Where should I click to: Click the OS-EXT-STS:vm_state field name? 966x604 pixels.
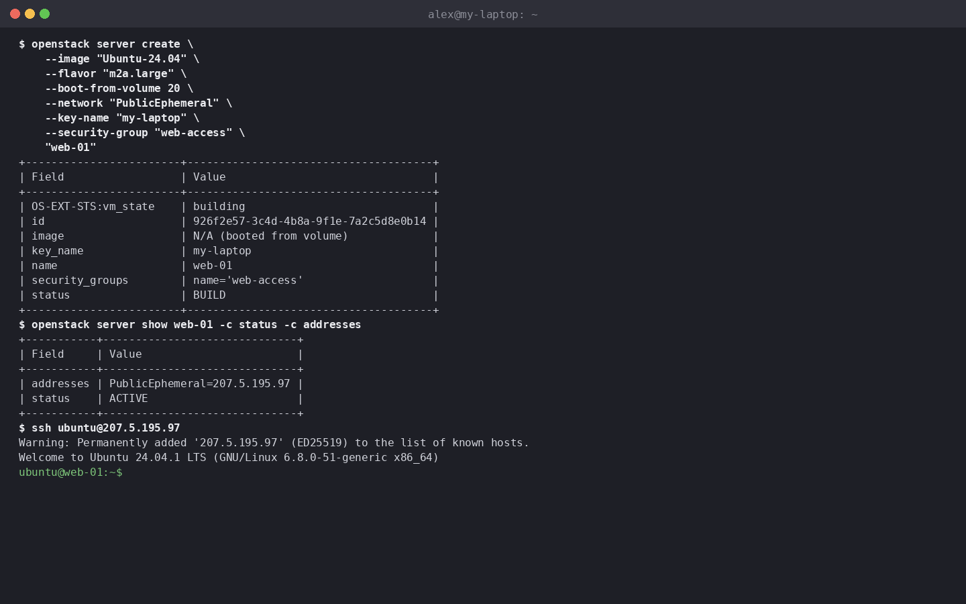[93, 207]
